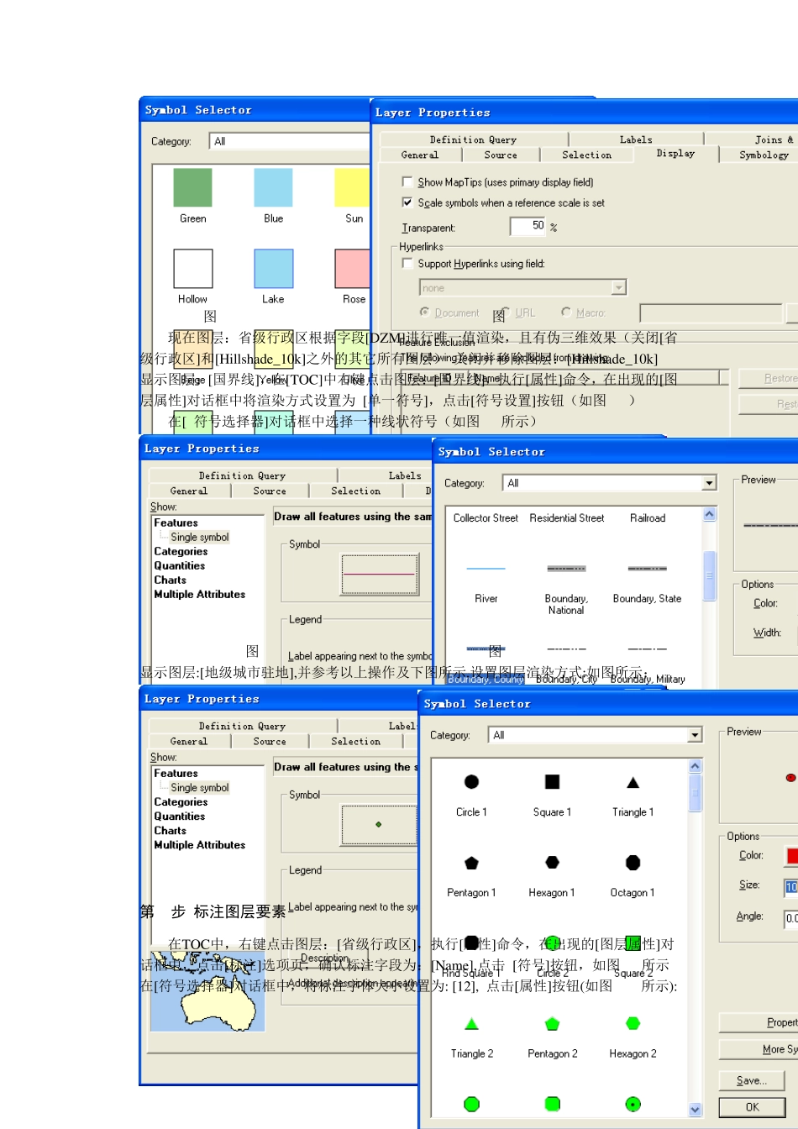Select the Railroad line symbol
The image size is (798, 1129).
[648, 518]
